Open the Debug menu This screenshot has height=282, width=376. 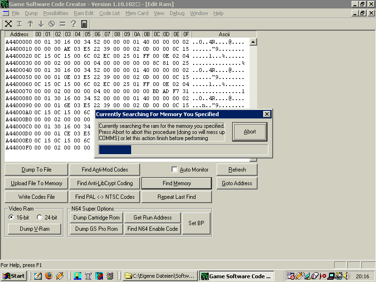(x=177, y=13)
